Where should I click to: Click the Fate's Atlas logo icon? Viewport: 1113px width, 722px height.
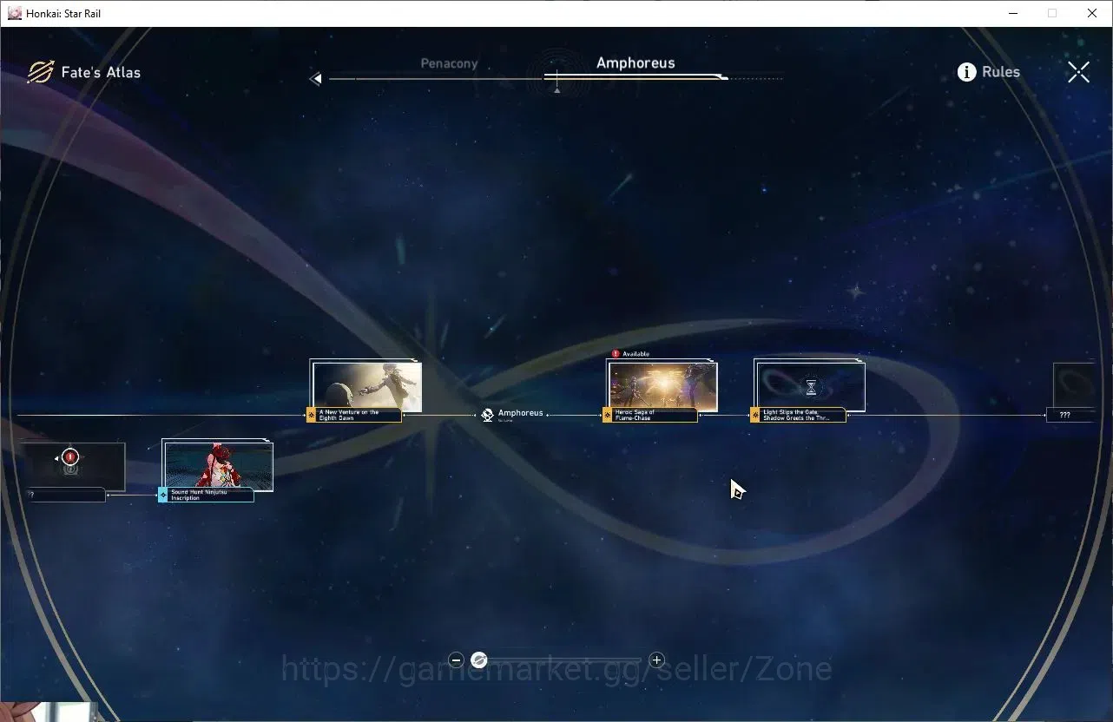coord(40,72)
